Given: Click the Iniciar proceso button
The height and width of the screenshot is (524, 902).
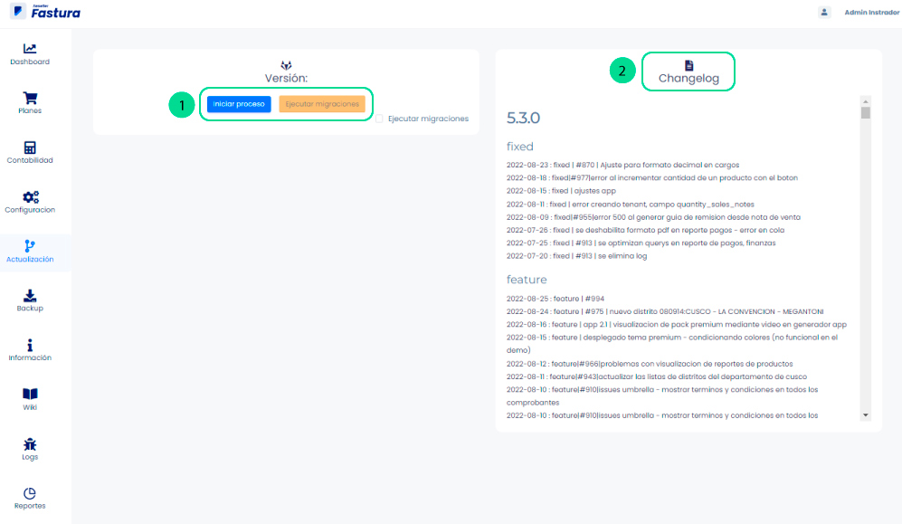Looking at the screenshot, I should point(239,104).
